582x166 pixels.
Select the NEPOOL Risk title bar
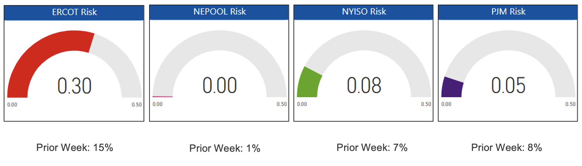(219, 12)
